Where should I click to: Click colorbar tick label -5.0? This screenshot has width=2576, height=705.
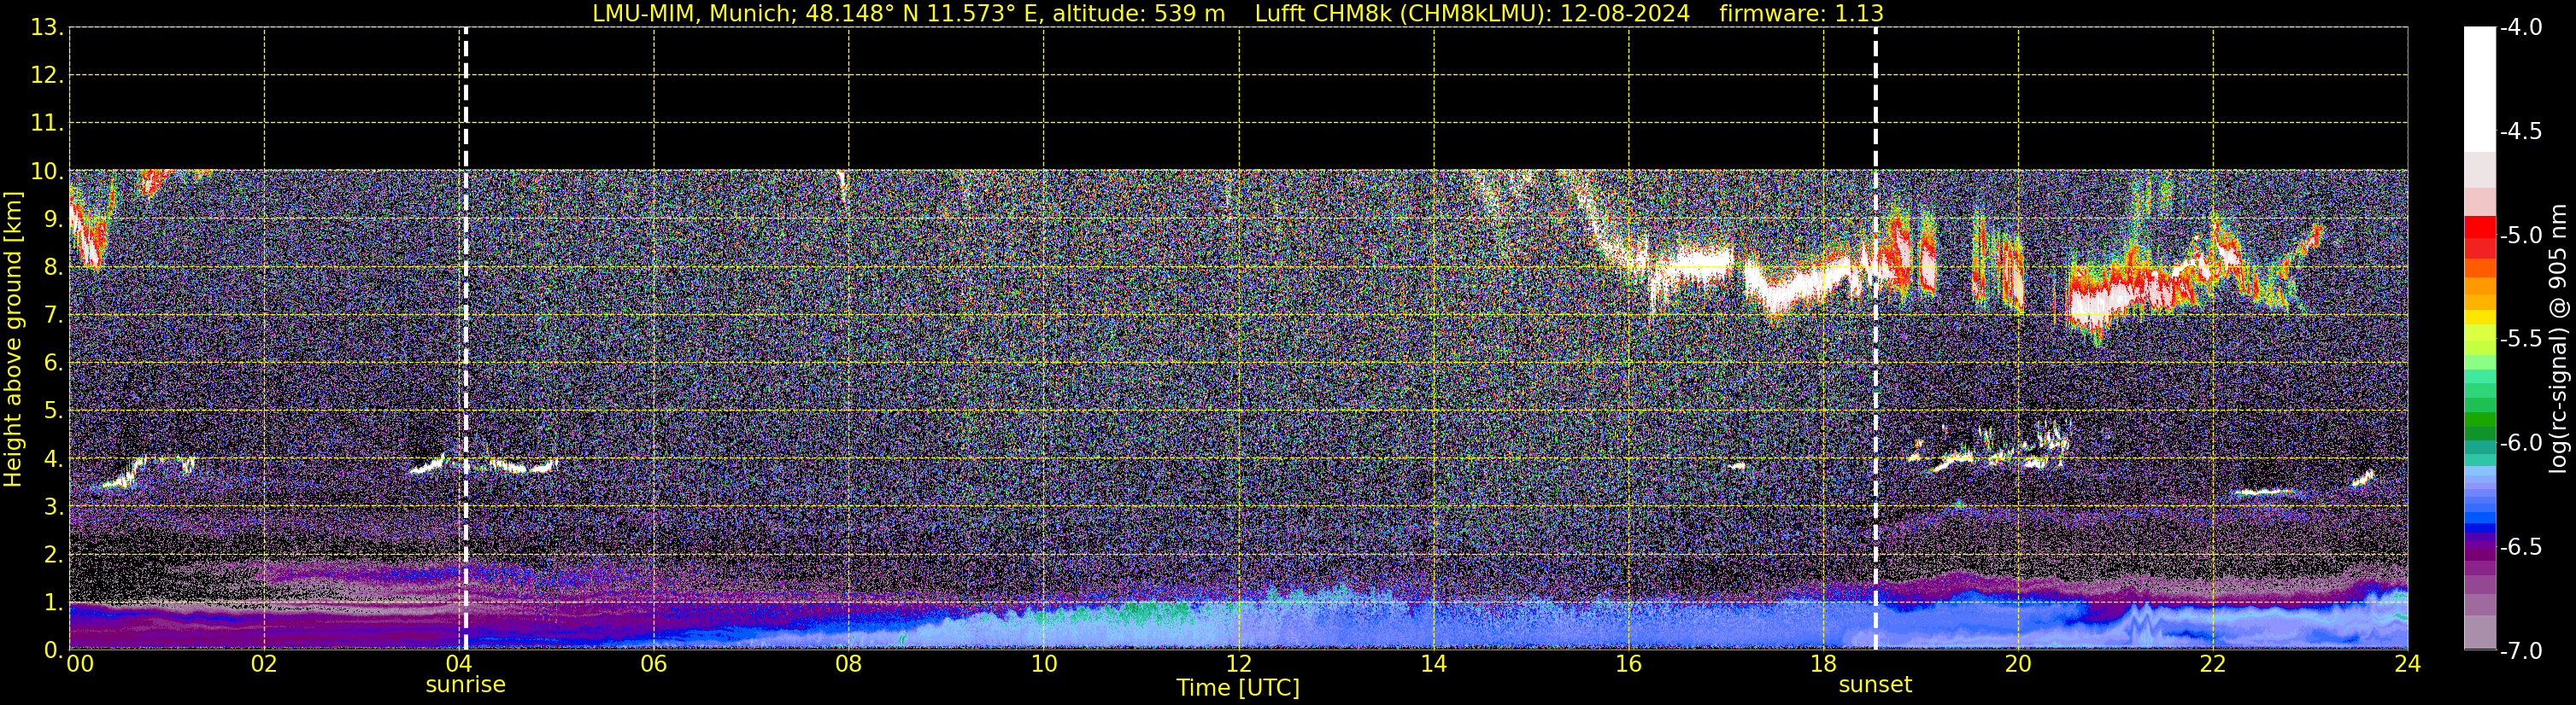click(x=2520, y=235)
